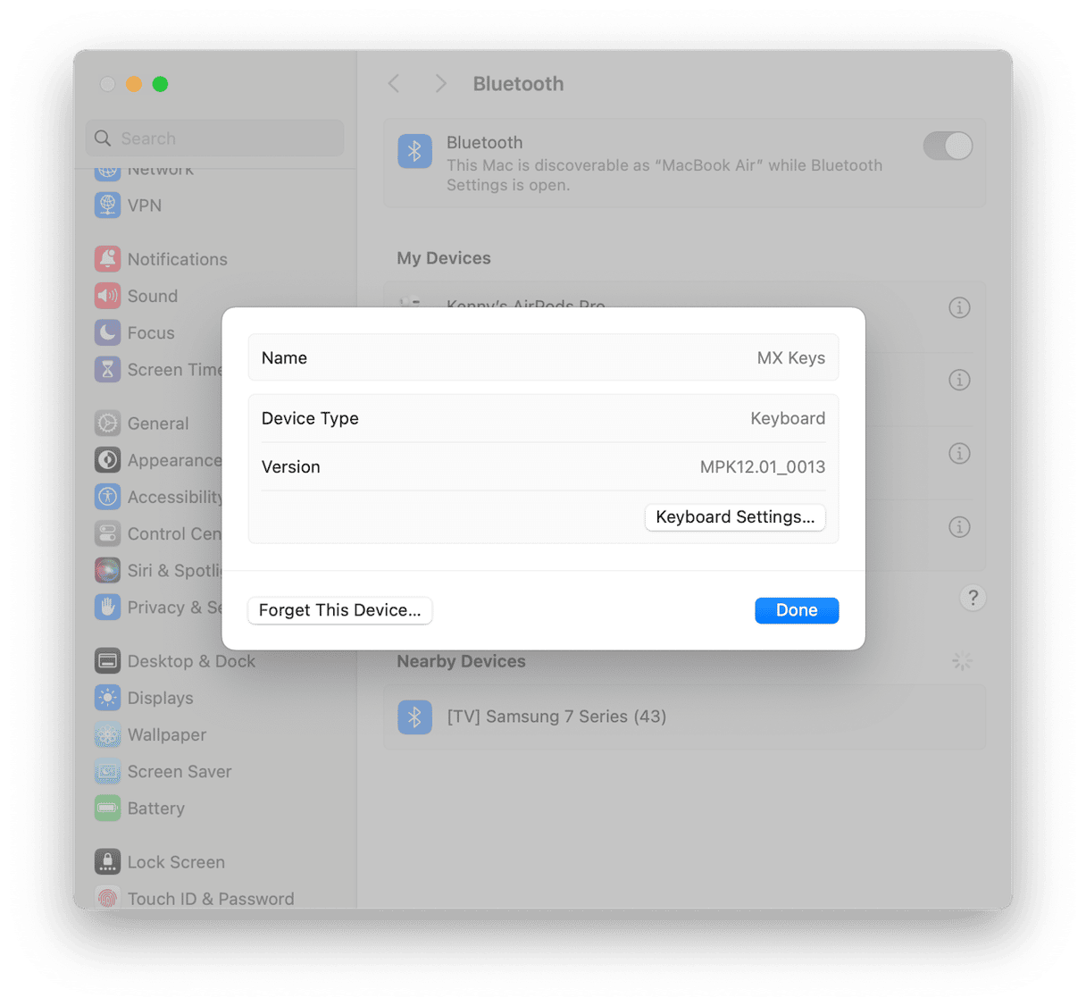Open Battery icon in sidebar
Image resolution: width=1086 pixels, height=1006 pixels.
pos(107,808)
